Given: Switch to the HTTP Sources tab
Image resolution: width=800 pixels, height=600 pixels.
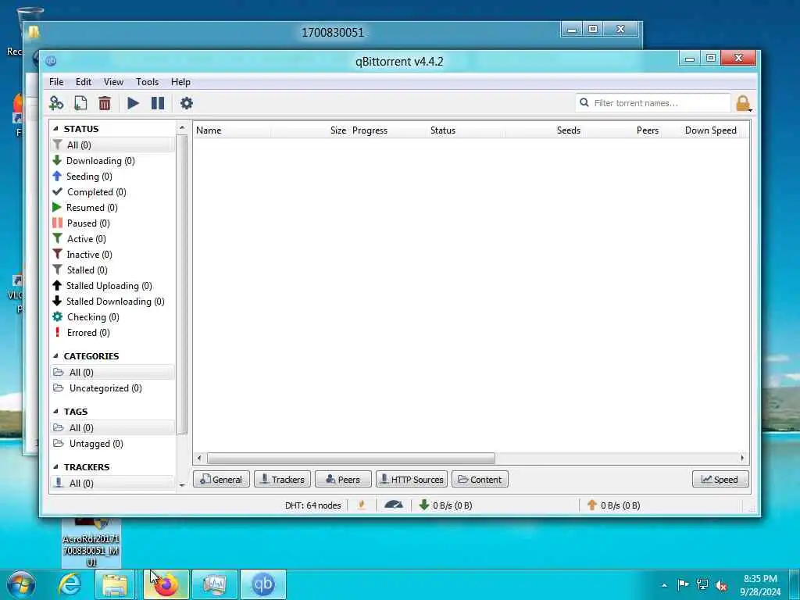Looking at the screenshot, I should tap(412, 479).
